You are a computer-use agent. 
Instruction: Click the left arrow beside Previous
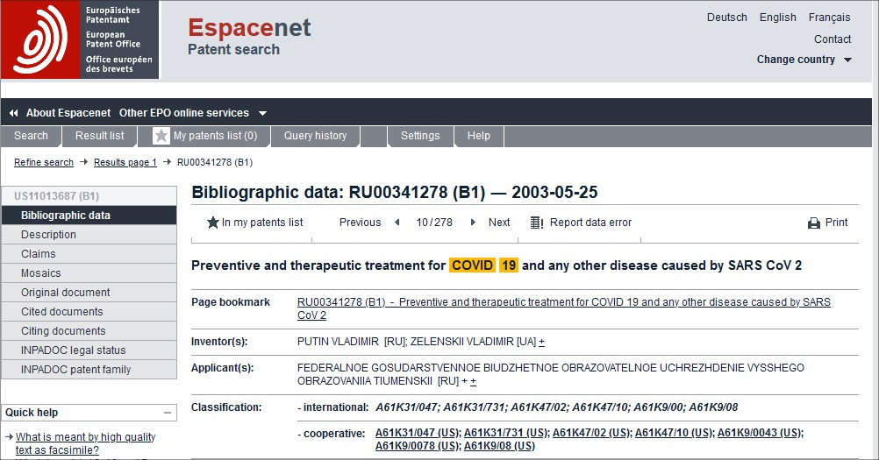pyautogui.click(x=397, y=223)
